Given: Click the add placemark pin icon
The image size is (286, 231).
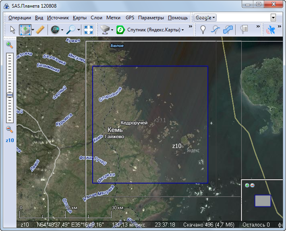Looking at the screenshot, I should (x=203, y=29).
